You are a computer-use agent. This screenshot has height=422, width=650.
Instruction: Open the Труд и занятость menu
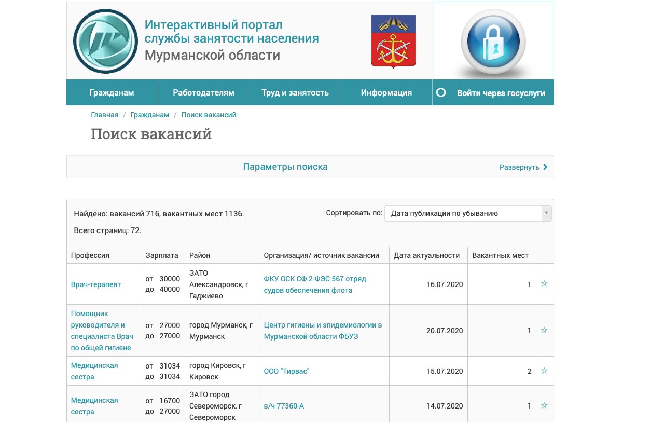pos(295,92)
